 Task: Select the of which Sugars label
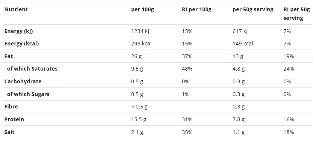click(x=28, y=94)
